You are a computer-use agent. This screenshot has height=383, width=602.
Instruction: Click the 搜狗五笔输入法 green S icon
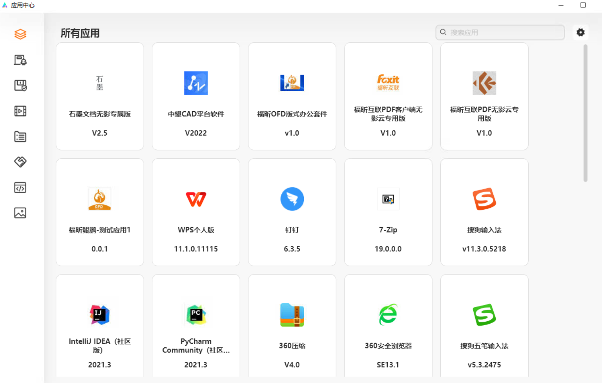coord(484,315)
